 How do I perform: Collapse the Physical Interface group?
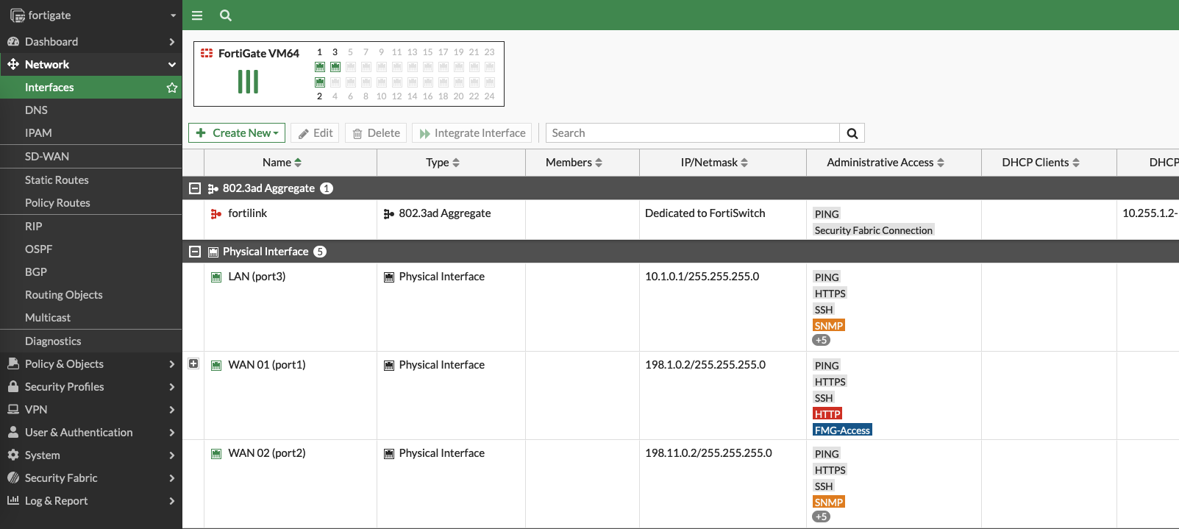tap(195, 252)
